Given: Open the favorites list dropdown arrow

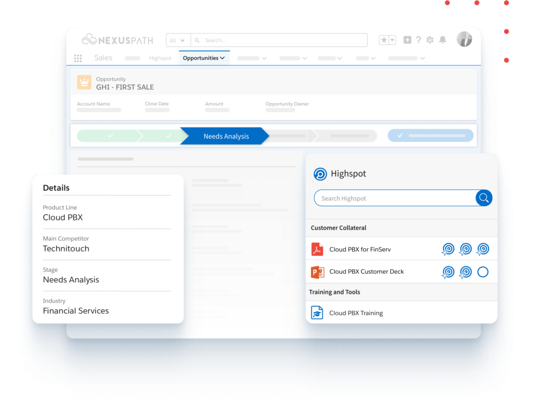Looking at the screenshot, I should (392, 40).
